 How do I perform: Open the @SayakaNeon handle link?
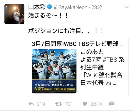tap(71, 7)
